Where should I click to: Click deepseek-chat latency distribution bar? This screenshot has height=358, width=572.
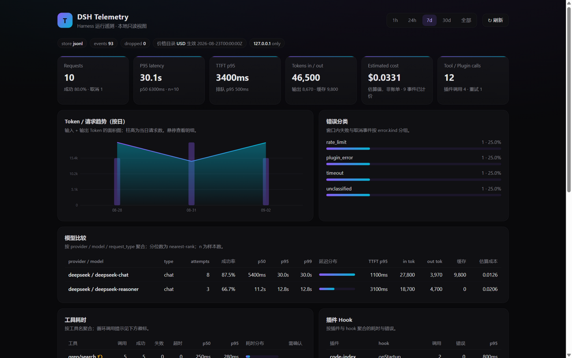click(337, 274)
